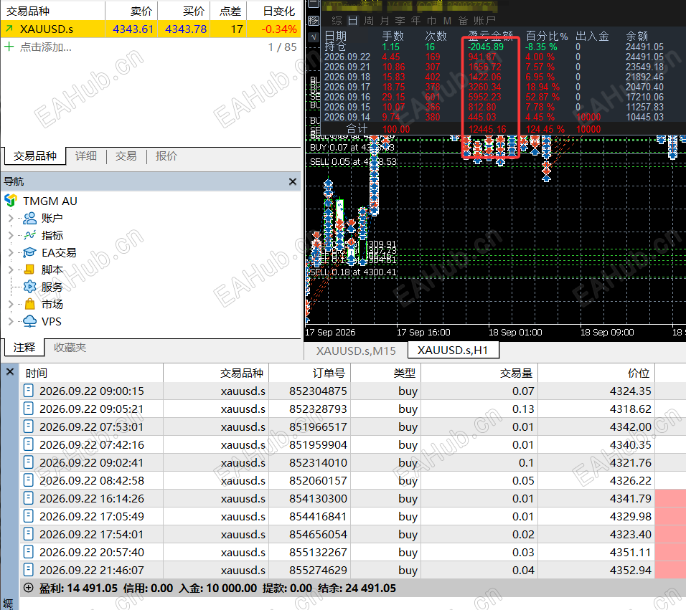686x610 pixels.
Task: Click the 市场 shopping bag icon
Action: tap(29, 304)
